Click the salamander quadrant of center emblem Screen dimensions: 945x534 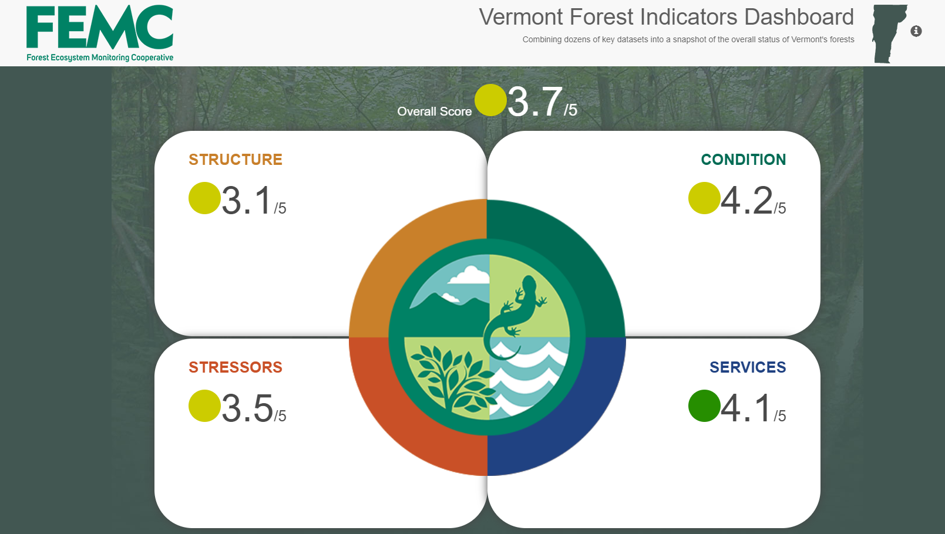pos(526,299)
